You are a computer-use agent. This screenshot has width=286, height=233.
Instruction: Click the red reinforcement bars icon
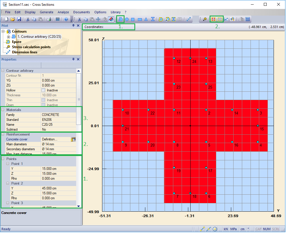click(214, 19)
